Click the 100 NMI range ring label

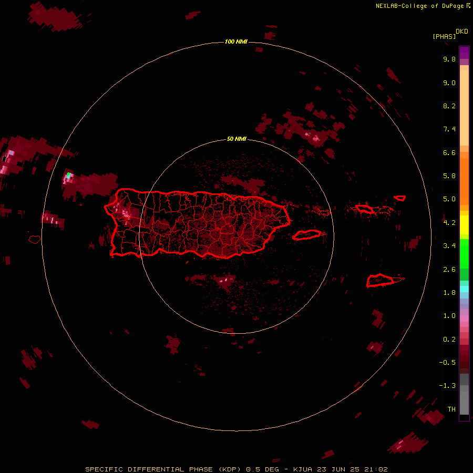tap(236, 42)
